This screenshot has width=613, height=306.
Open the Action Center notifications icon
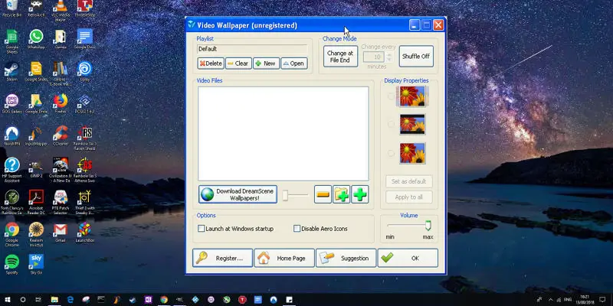pyautogui.click(x=602, y=300)
